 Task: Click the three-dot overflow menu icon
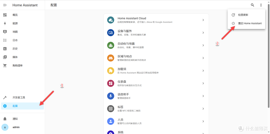(261, 5)
